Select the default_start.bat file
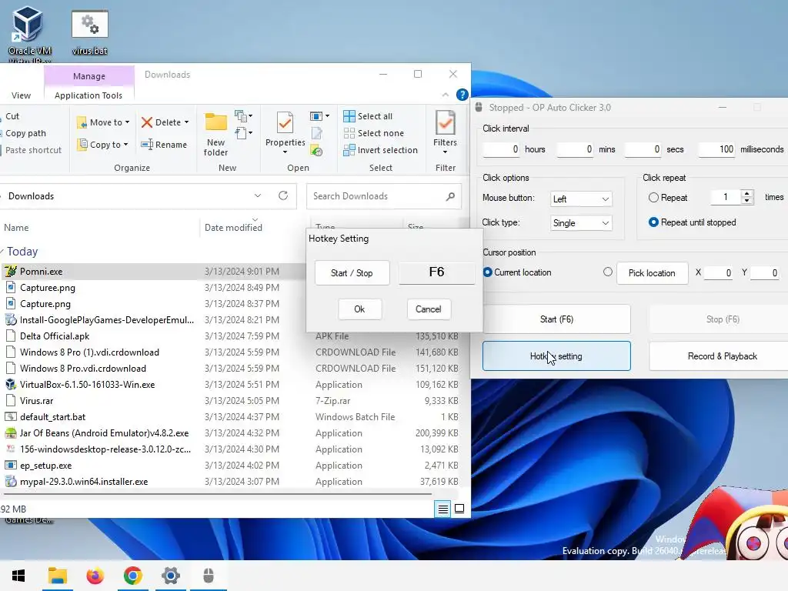The image size is (788, 591). (x=53, y=417)
